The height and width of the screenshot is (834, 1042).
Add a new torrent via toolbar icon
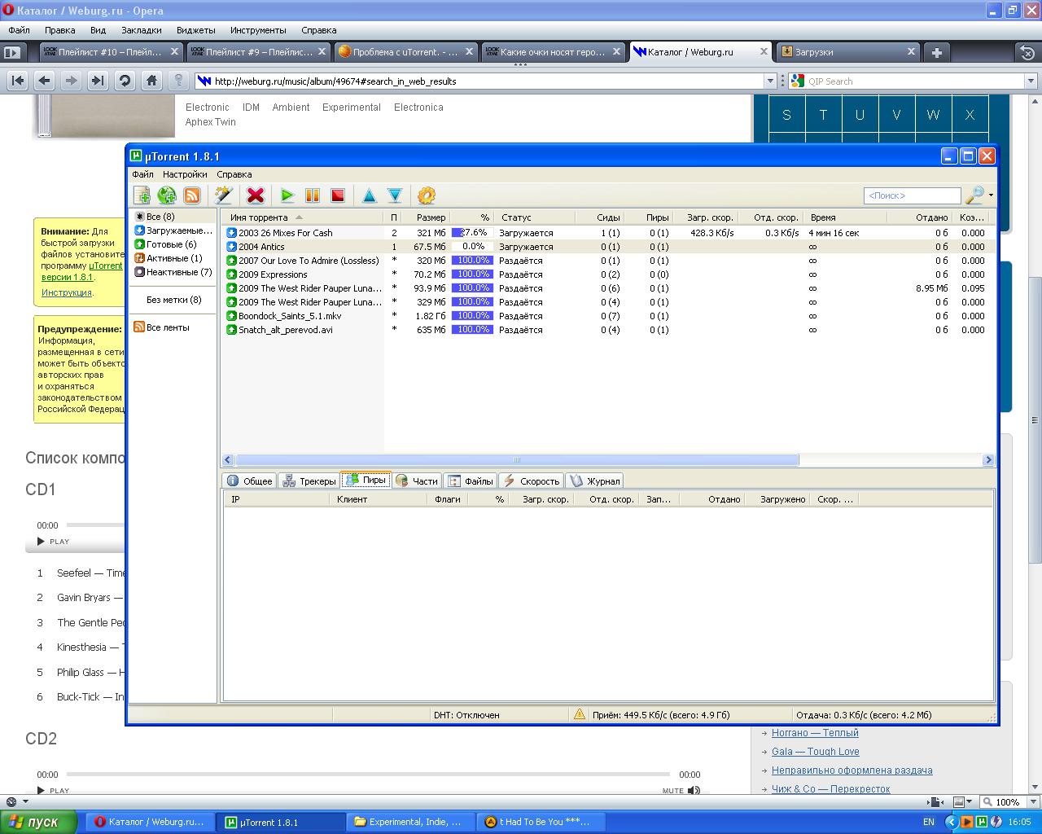[142, 195]
